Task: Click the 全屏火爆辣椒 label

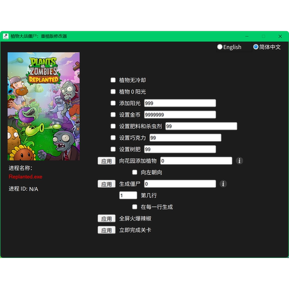Action: point(135,218)
